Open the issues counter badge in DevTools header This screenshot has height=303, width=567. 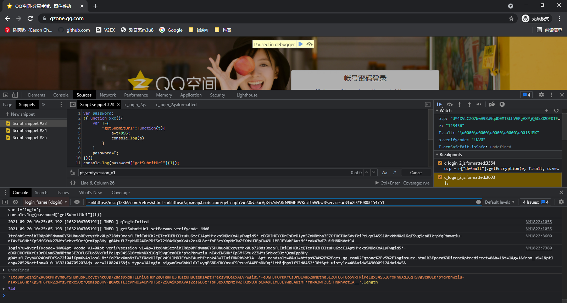pos(527,95)
